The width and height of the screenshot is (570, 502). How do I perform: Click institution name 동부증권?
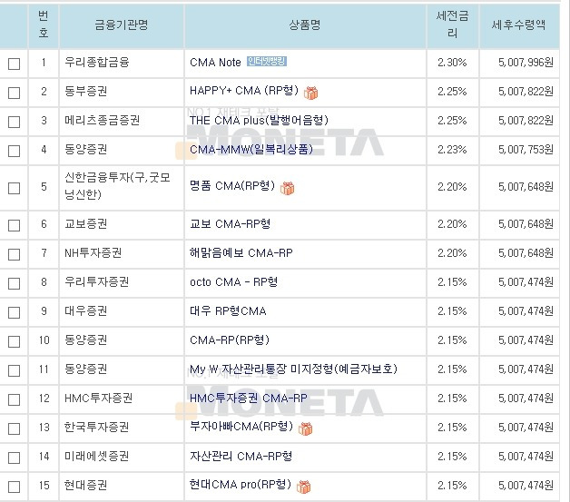tap(86, 91)
